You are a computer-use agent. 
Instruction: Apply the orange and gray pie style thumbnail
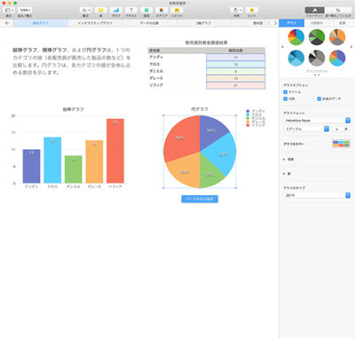(x=337, y=37)
